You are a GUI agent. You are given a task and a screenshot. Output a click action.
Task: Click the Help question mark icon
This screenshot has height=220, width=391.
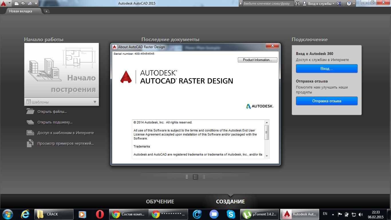click(x=349, y=3)
